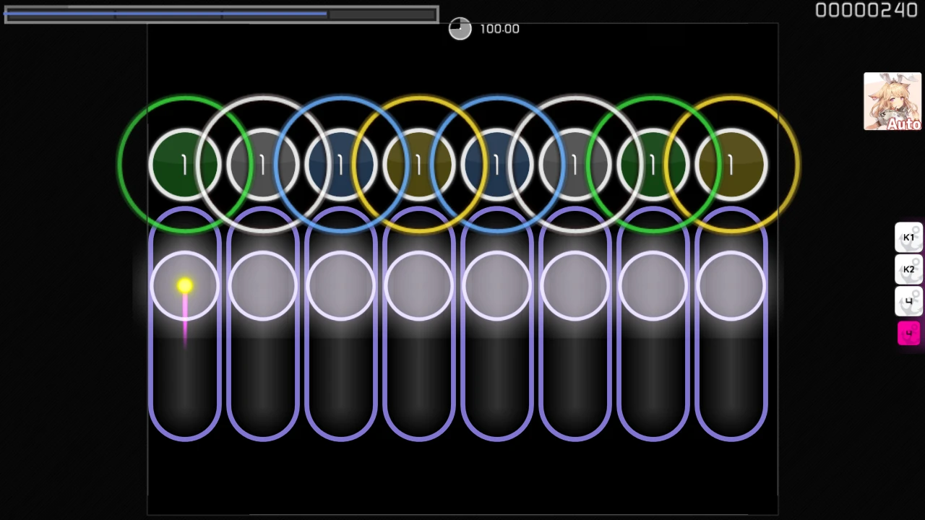
Task: Hit the fifth circle, the second blue one
Action: tap(496, 165)
